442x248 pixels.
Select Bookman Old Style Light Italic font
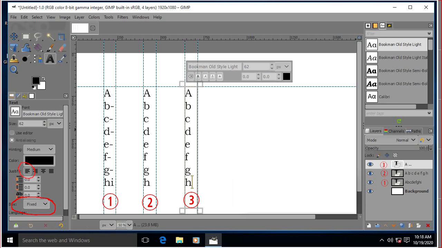[x=396, y=58]
